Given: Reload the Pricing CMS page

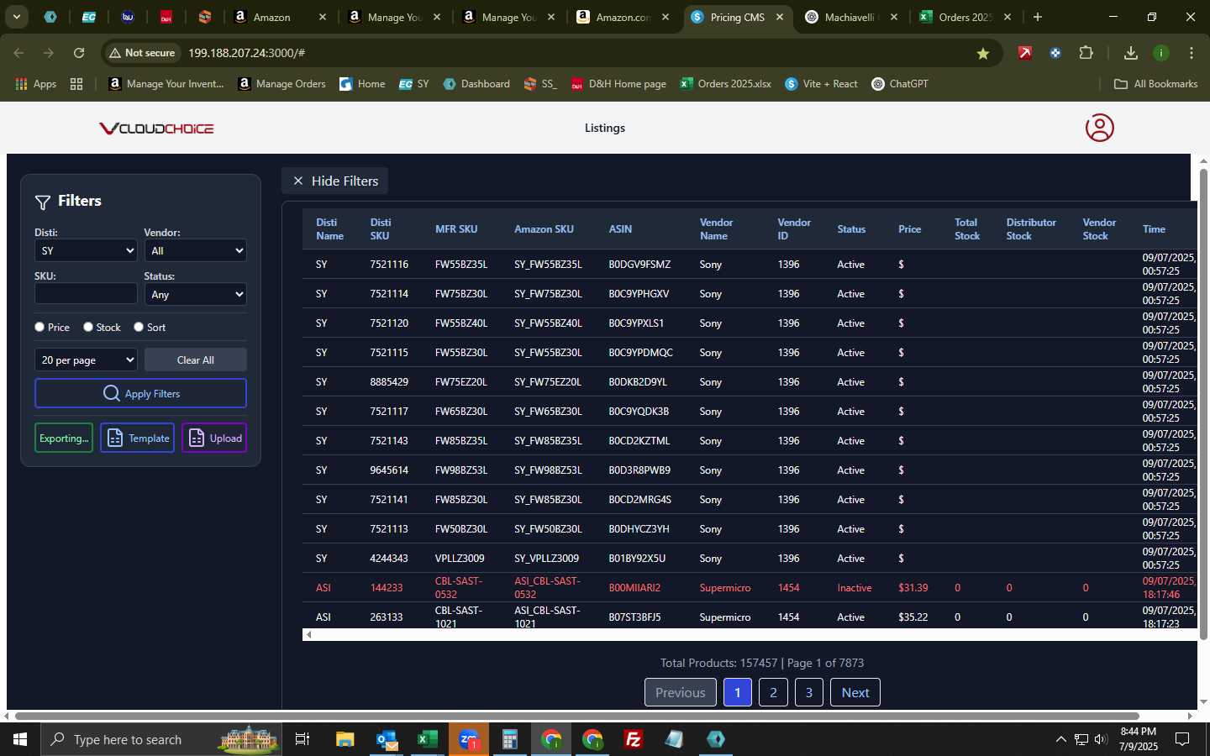Looking at the screenshot, I should tap(79, 53).
